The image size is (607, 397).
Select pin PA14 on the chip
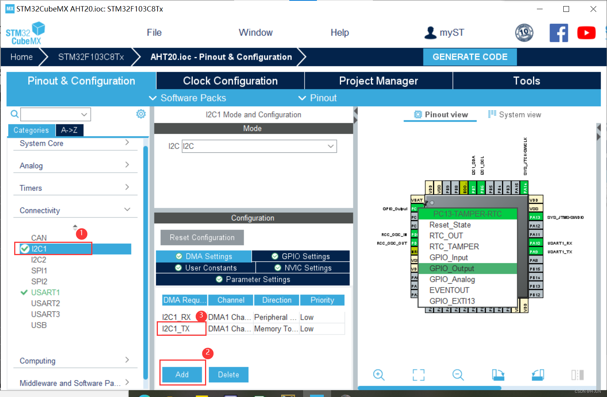(x=525, y=187)
